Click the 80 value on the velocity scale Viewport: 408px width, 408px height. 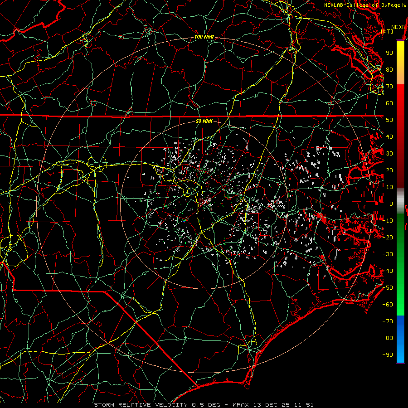pyautogui.click(x=389, y=70)
